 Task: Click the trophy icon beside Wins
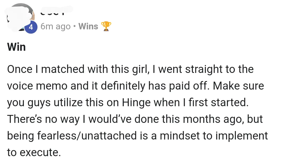(106, 26)
